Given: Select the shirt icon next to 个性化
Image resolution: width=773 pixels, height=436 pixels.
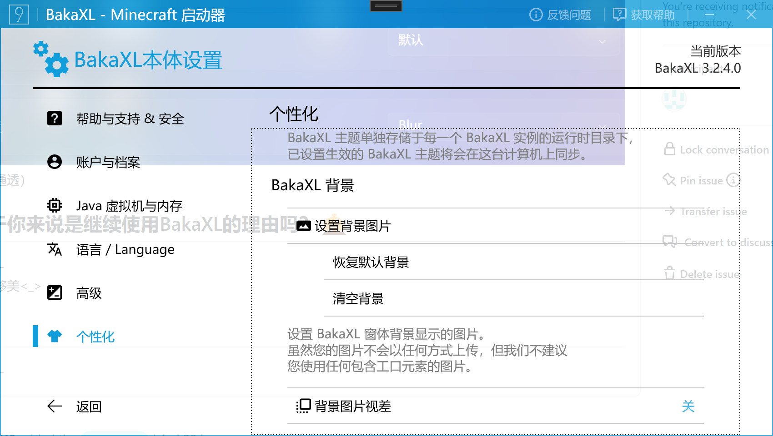Looking at the screenshot, I should (x=55, y=336).
